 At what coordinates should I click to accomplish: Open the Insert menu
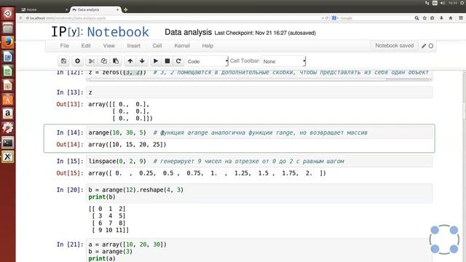coord(133,46)
